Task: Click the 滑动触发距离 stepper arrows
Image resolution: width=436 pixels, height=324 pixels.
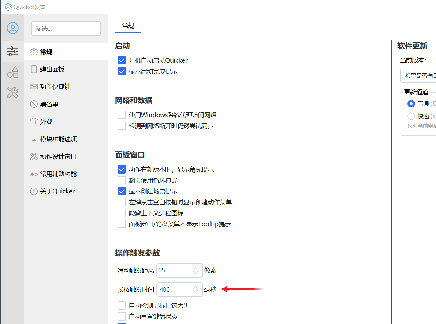Action: [x=196, y=270]
